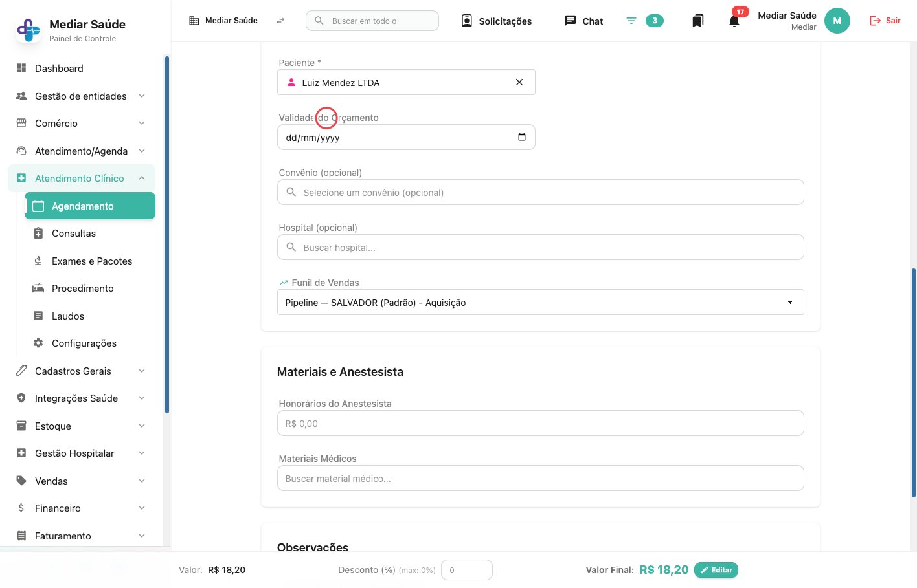The width and height of the screenshot is (917, 588).
Task: Open Solicitações in the top bar
Action: [x=497, y=21]
